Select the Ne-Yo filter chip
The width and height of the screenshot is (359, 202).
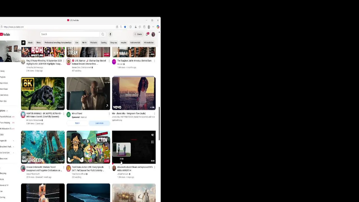coord(84,43)
